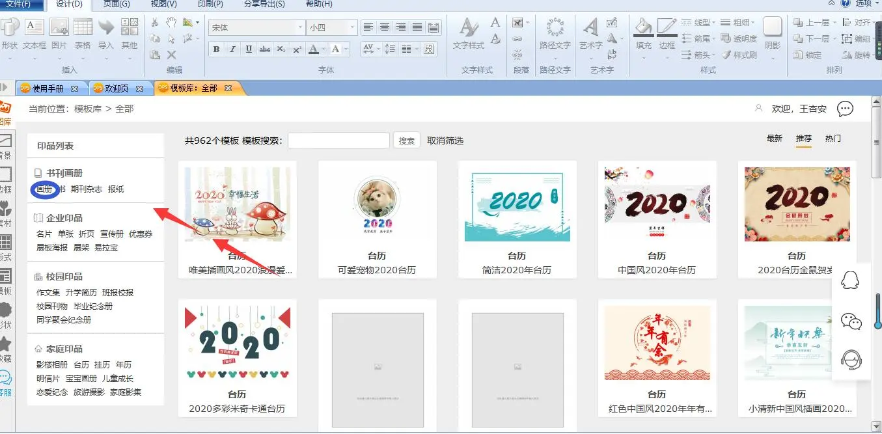The image size is (882, 434).
Task: Expand the Line Type (线型) dropdown
Action: (x=701, y=23)
